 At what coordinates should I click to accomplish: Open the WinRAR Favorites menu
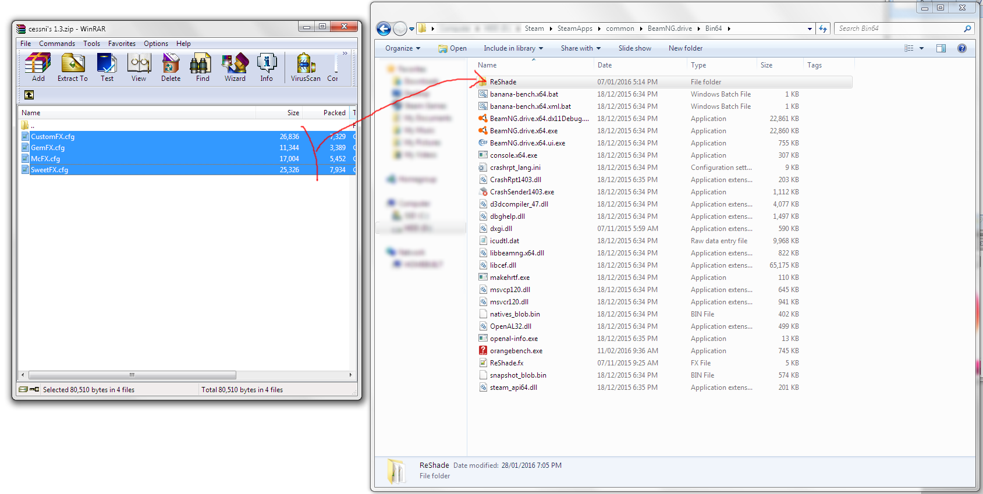pos(122,44)
